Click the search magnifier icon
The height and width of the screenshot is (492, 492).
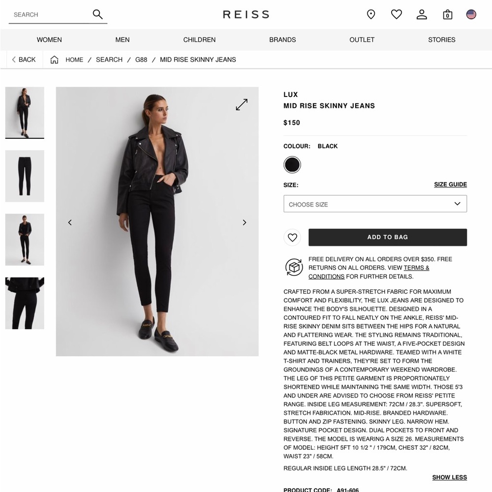click(x=97, y=14)
